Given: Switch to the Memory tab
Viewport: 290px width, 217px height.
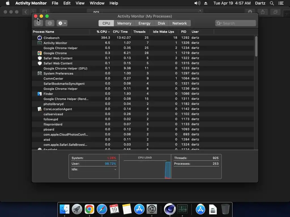Looking at the screenshot, I should tap(124, 23).
